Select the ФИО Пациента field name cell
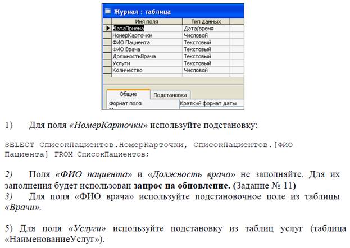Screen dimensions: 350x248 coord(147,42)
